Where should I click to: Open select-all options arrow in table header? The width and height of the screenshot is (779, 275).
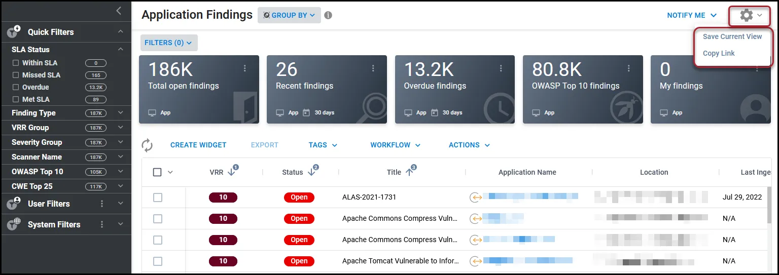[x=170, y=172]
